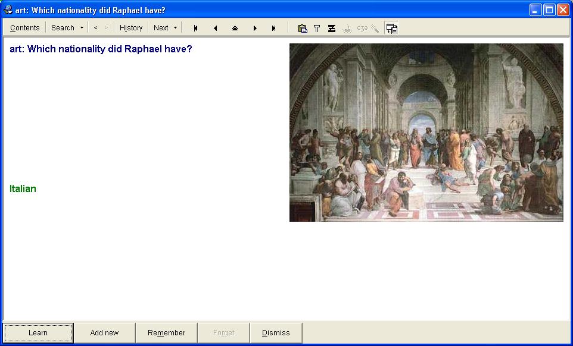Open the Contents view
The image size is (573, 346).
pos(25,28)
